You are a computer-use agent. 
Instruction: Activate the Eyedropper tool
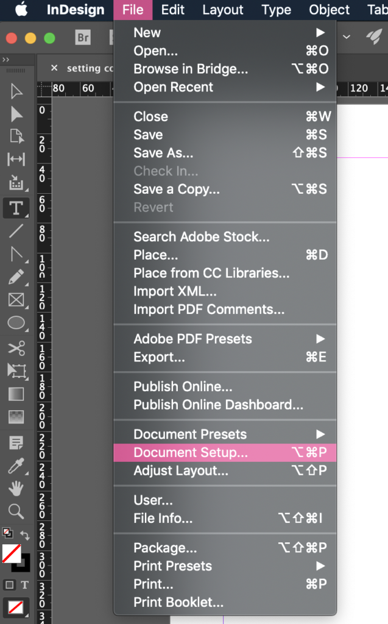(16, 465)
